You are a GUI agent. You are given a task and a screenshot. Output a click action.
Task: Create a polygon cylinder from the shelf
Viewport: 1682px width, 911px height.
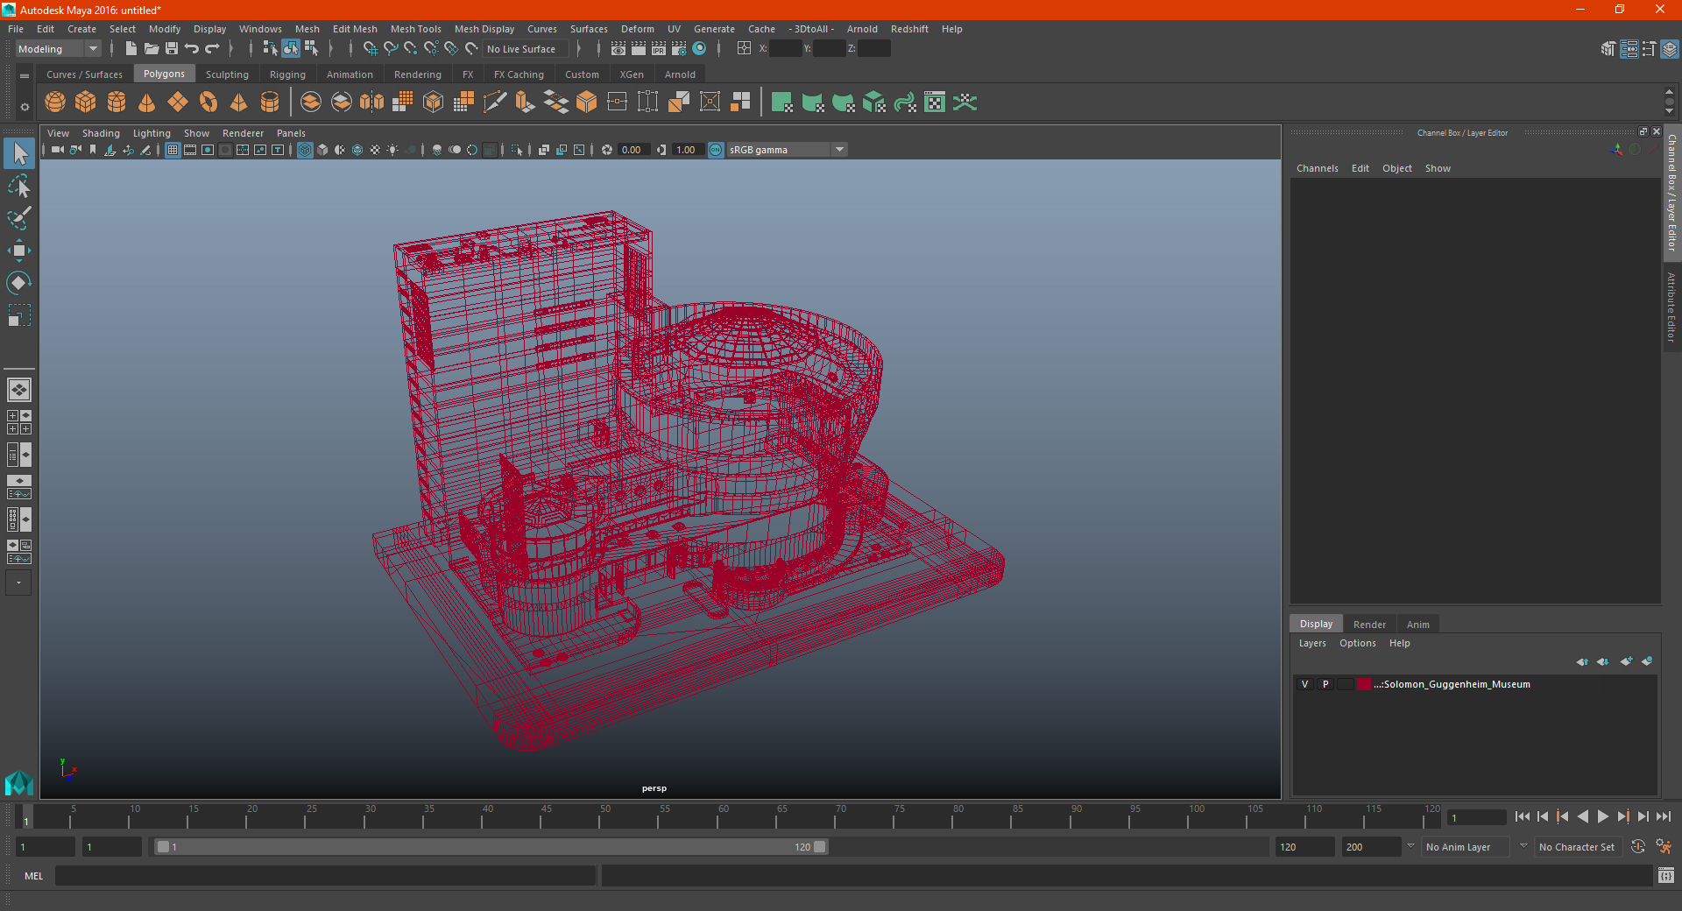click(117, 102)
